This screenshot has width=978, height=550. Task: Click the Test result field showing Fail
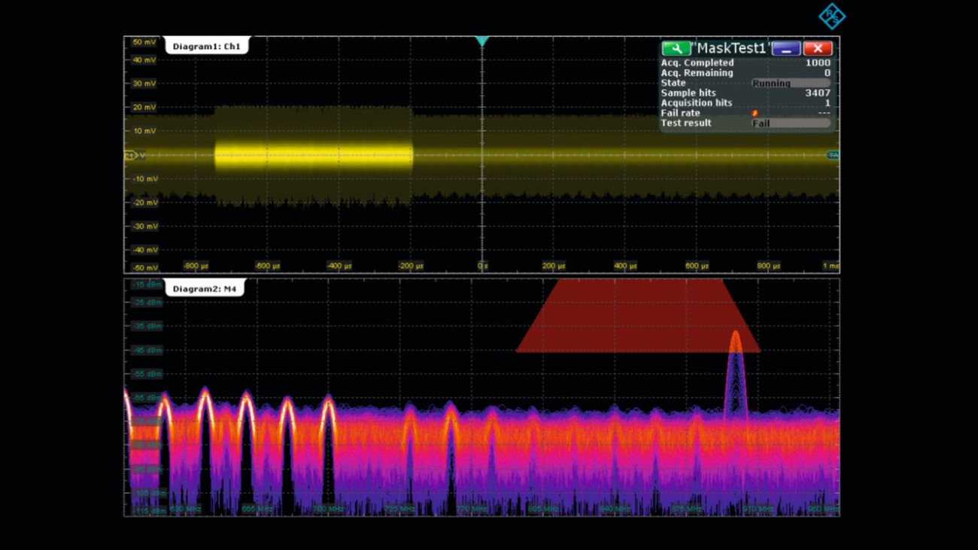(x=790, y=123)
